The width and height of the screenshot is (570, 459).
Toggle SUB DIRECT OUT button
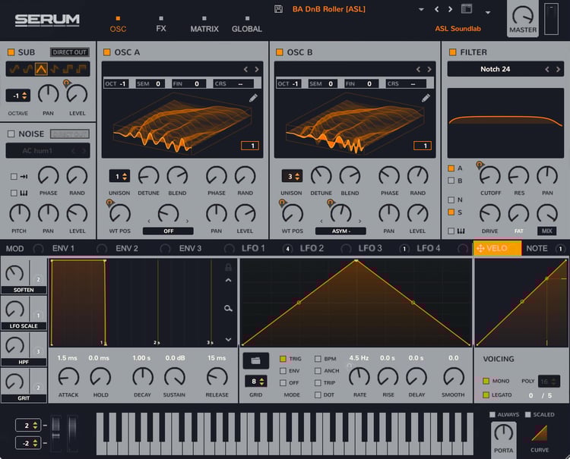(x=69, y=52)
